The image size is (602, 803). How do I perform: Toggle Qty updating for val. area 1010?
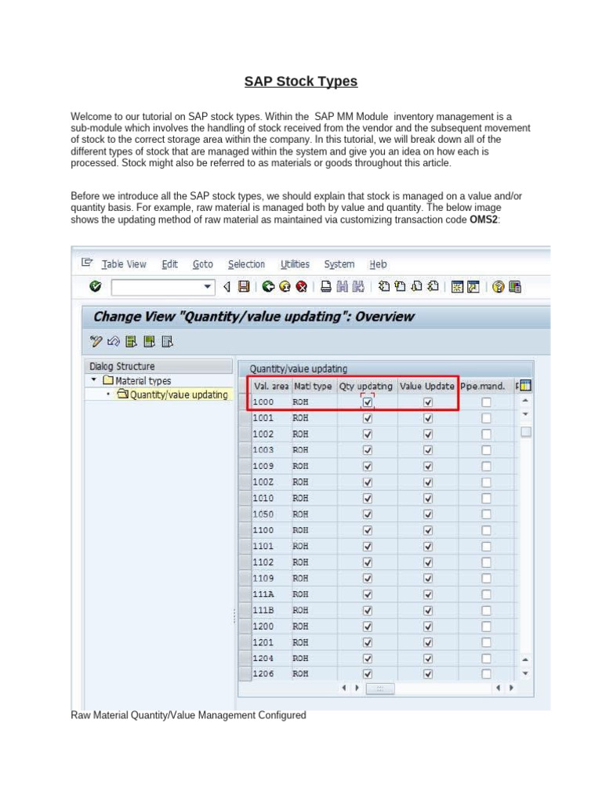pyautogui.click(x=367, y=498)
